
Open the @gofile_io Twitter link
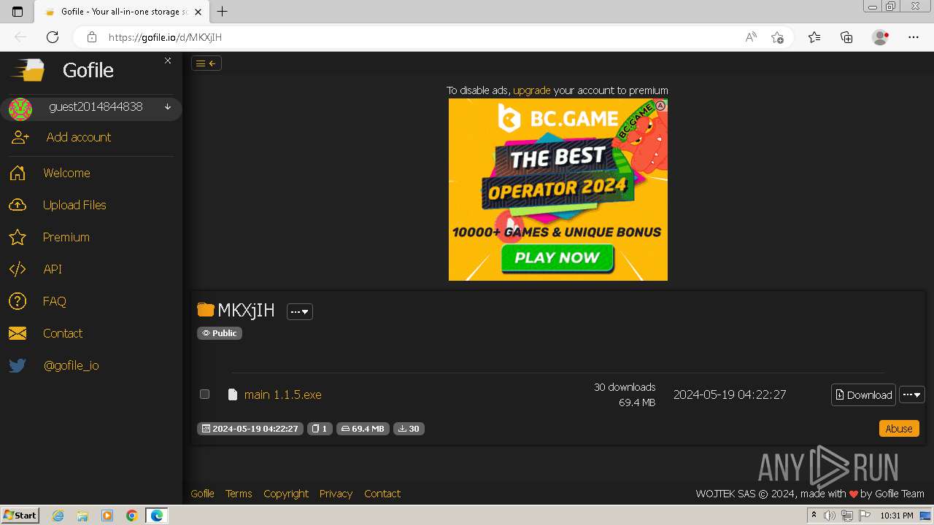71,365
